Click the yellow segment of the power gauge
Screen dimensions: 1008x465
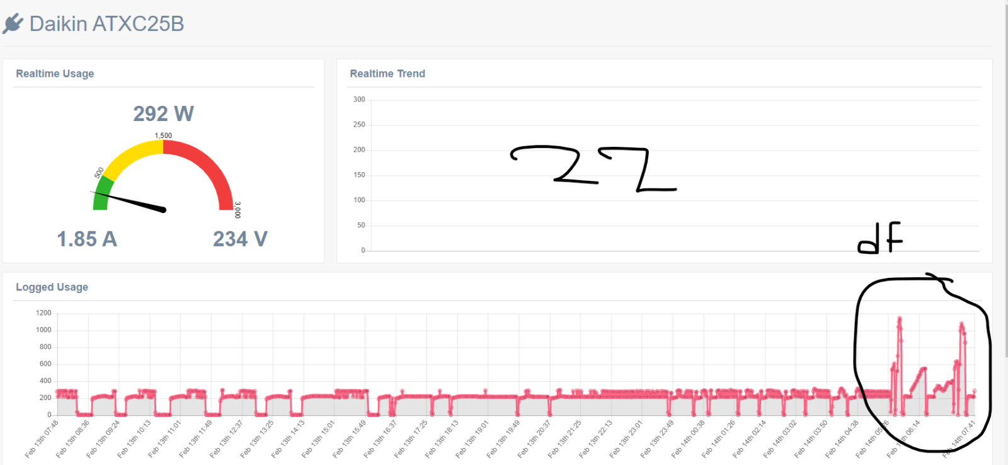[x=132, y=156]
